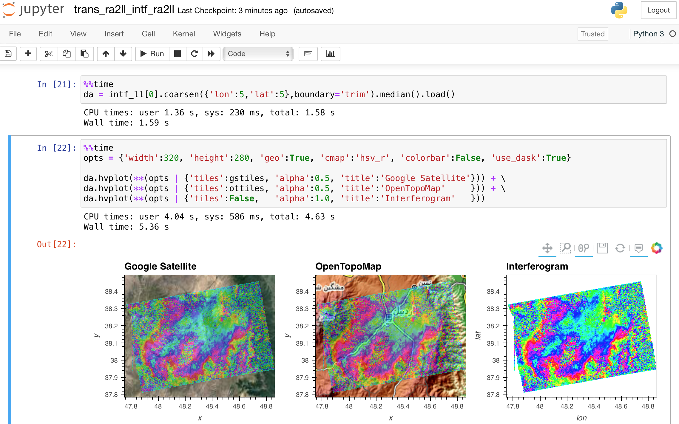Insert a new cell below
Screen dimensions: 679x424
point(28,54)
